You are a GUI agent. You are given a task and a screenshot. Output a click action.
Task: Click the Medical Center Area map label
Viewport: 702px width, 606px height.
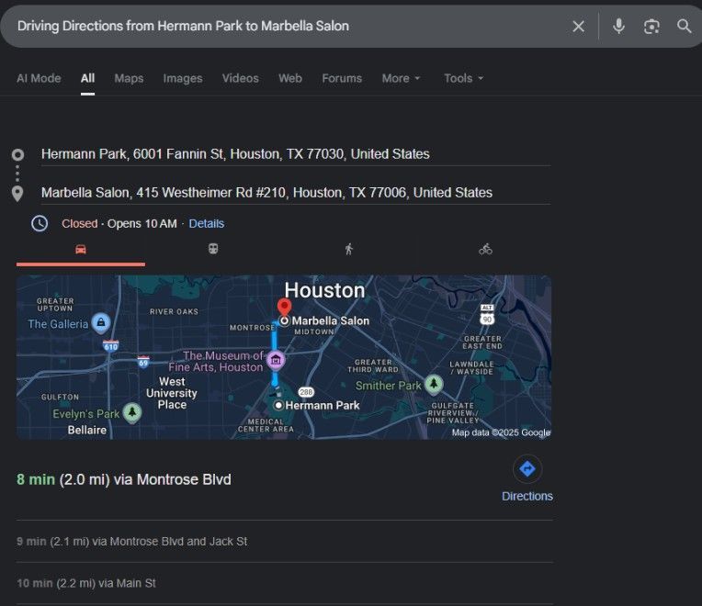[266, 425]
